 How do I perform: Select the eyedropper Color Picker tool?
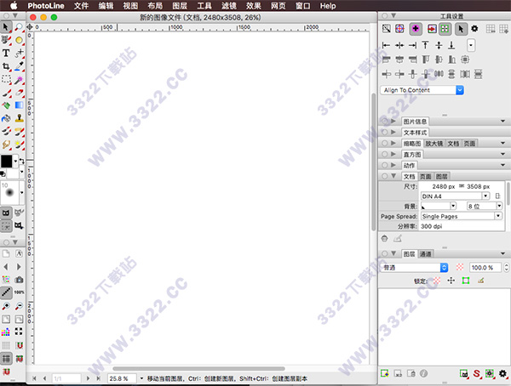(20, 66)
